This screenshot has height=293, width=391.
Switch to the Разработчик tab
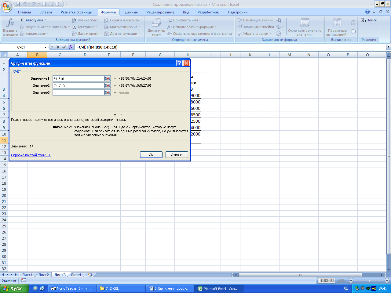coord(208,12)
